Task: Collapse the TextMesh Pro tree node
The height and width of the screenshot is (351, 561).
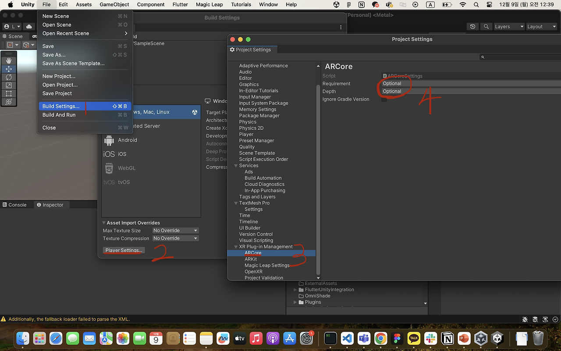Action: pyautogui.click(x=236, y=203)
